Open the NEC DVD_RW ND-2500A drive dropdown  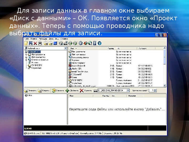[x=128, y=90]
